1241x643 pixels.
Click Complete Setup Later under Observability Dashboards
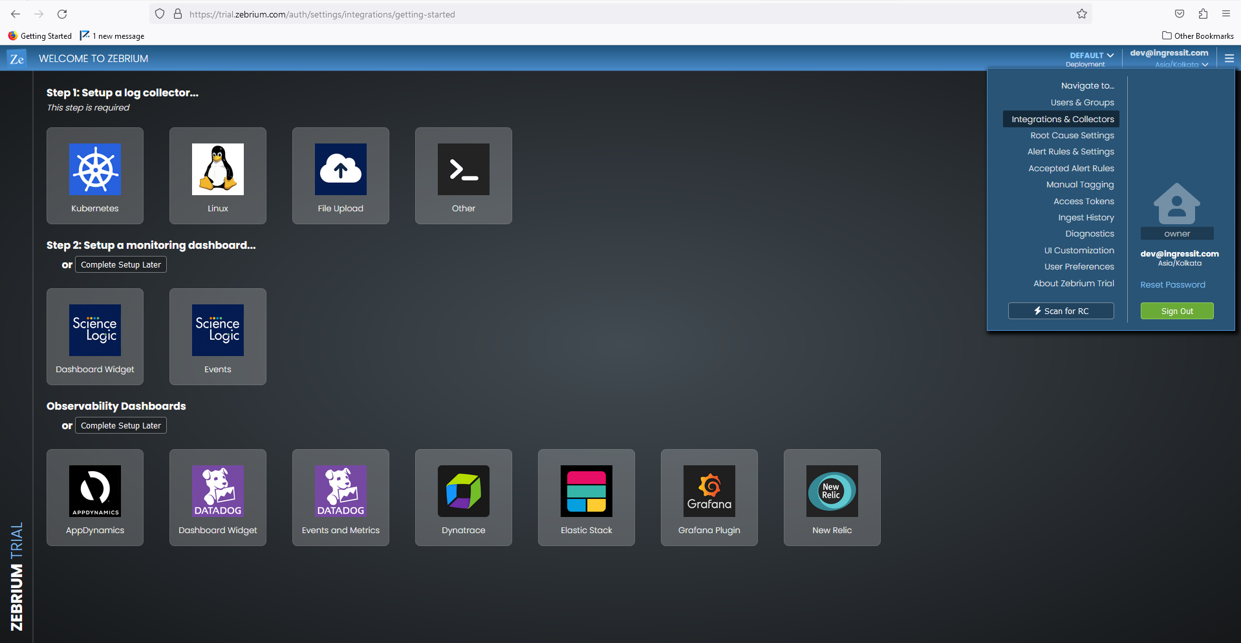click(x=121, y=426)
